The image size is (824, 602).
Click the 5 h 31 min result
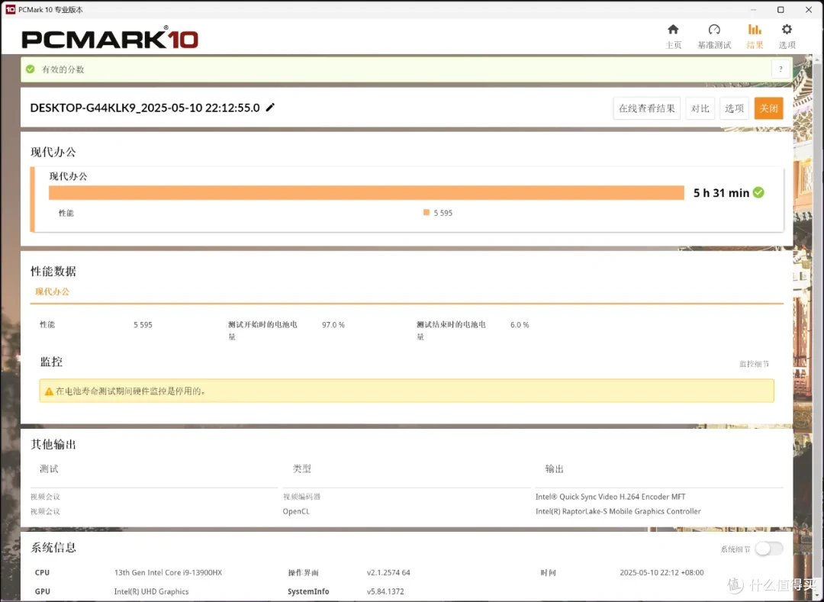click(721, 193)
